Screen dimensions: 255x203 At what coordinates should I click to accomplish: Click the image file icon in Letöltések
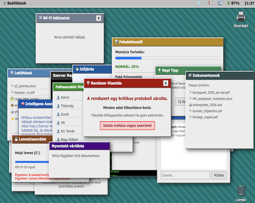pos(12,99)
